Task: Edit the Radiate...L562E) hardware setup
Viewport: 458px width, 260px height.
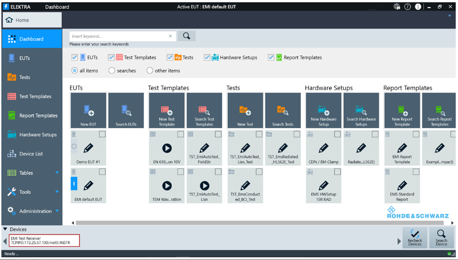Action: click(361, 148)
